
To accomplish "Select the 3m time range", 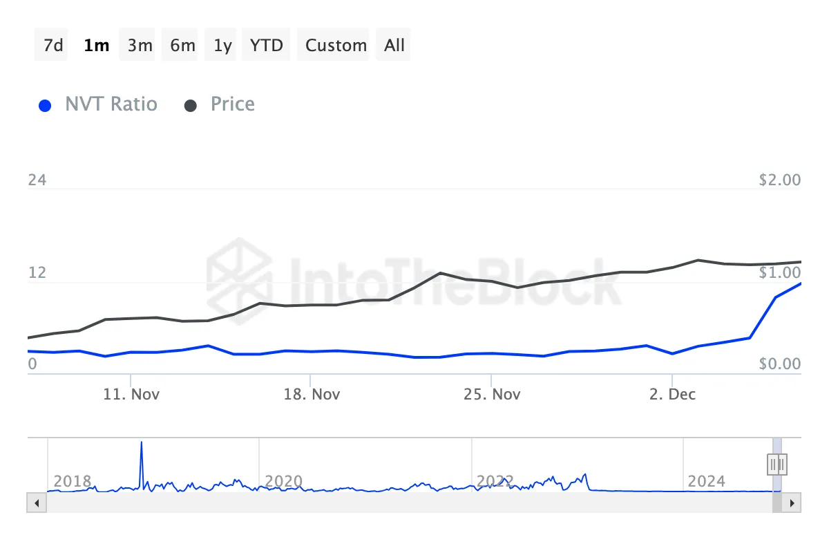I will pyautogui.click(x=140, y=46).
